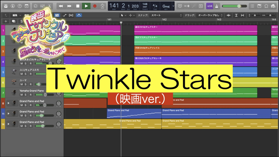
Task: Click the tempo value 148
Action: click(x=145, y=4)
